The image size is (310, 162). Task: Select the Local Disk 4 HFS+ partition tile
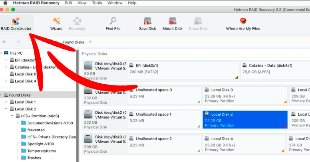(244, 144)
